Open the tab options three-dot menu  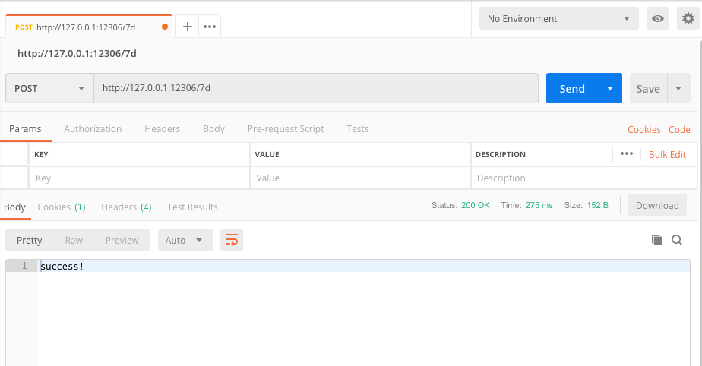[x=210, y=27]
